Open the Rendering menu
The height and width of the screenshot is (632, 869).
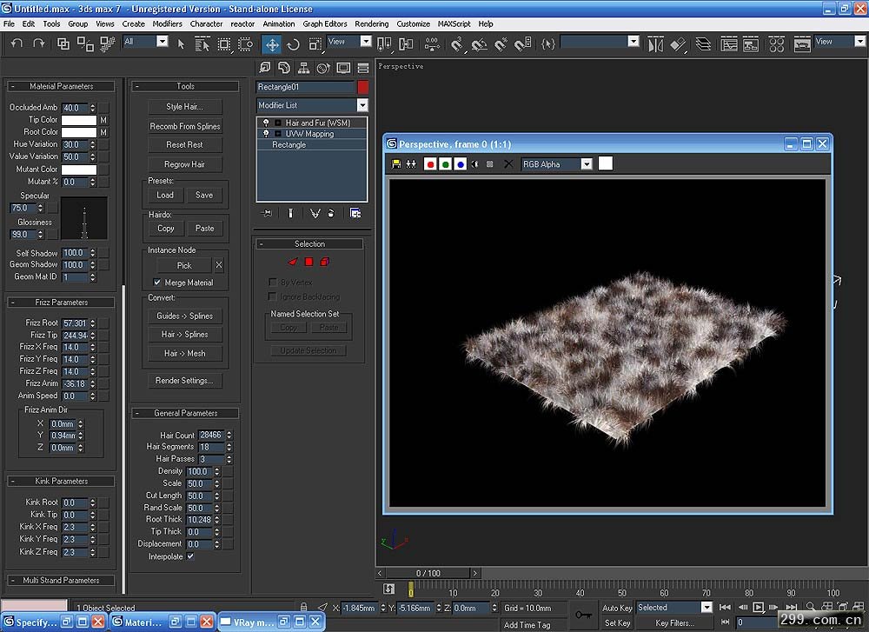coord(371,23)
